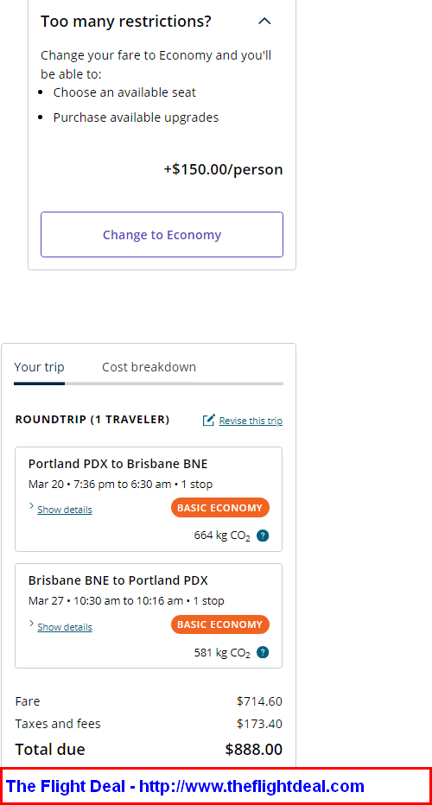The width and height of the screenshot is (432, 805).
Task: Select Portland PDX to Brisbane BNE heading
Action: pos(118,464)
